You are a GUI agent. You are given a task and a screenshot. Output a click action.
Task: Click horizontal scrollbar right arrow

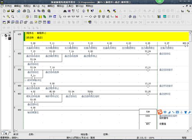(188, 131)
